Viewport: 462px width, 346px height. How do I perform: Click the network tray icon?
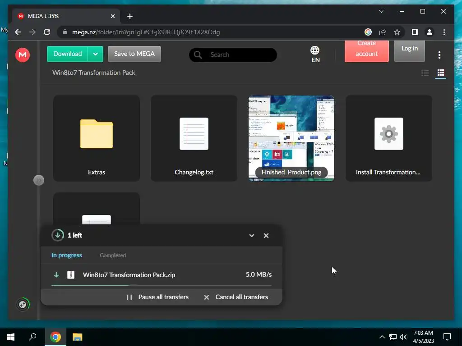[393, 337]
